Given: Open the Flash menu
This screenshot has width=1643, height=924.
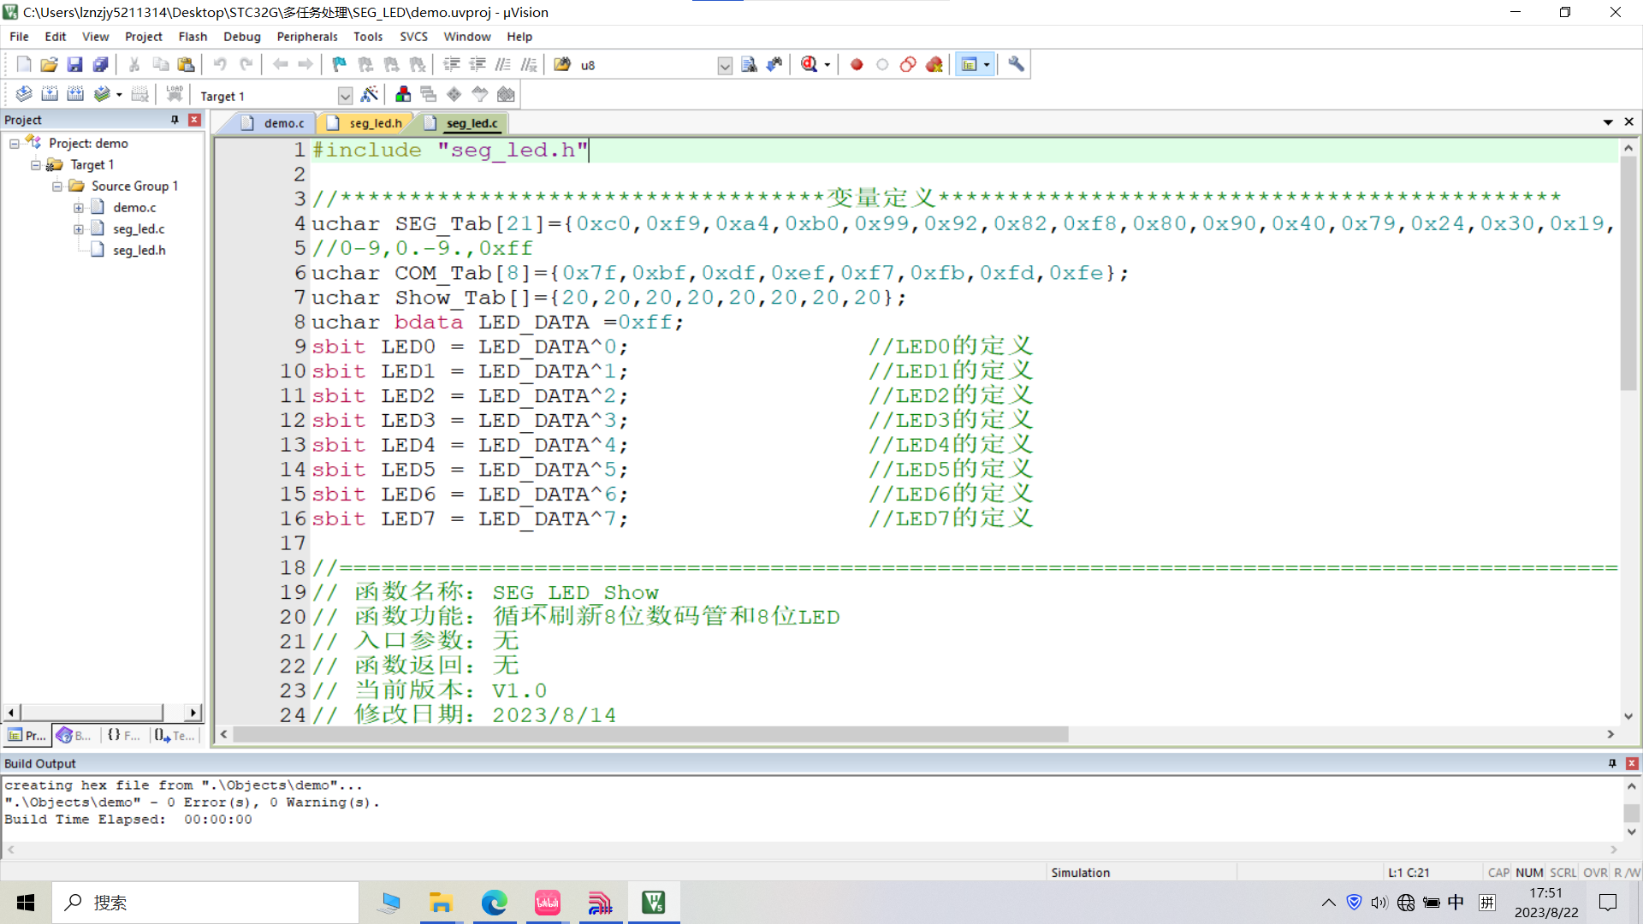Looking at the screenshot, I should pyautogui.click(x=193, y=37).
